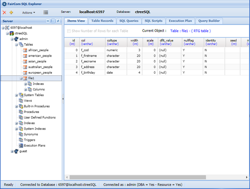The image size is (250, 189).
Task: Collapse the 6597@localhost server node
Action: tap(3, 28)
